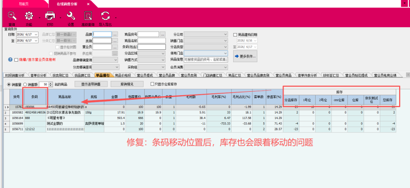This screenshot has width=410, height=188.
Task: Expand the arrow next to 打印
Action: click(x=60, y=18)
